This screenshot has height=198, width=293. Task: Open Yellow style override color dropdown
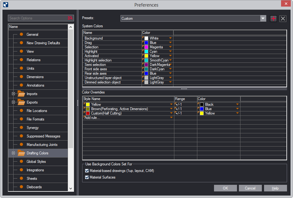[x=237, y=104]
